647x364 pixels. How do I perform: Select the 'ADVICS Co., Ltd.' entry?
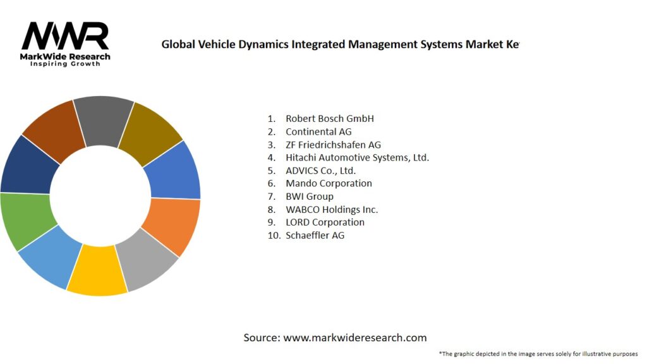point(320,171)
